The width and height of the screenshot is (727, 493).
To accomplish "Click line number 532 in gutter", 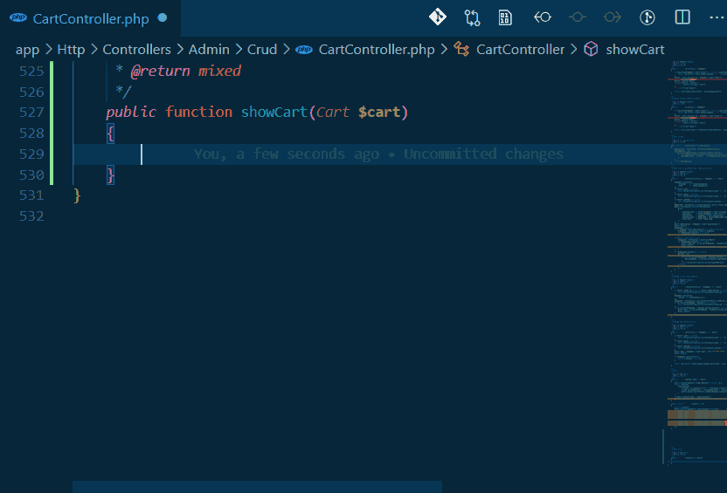I will [x=31, y=216].
